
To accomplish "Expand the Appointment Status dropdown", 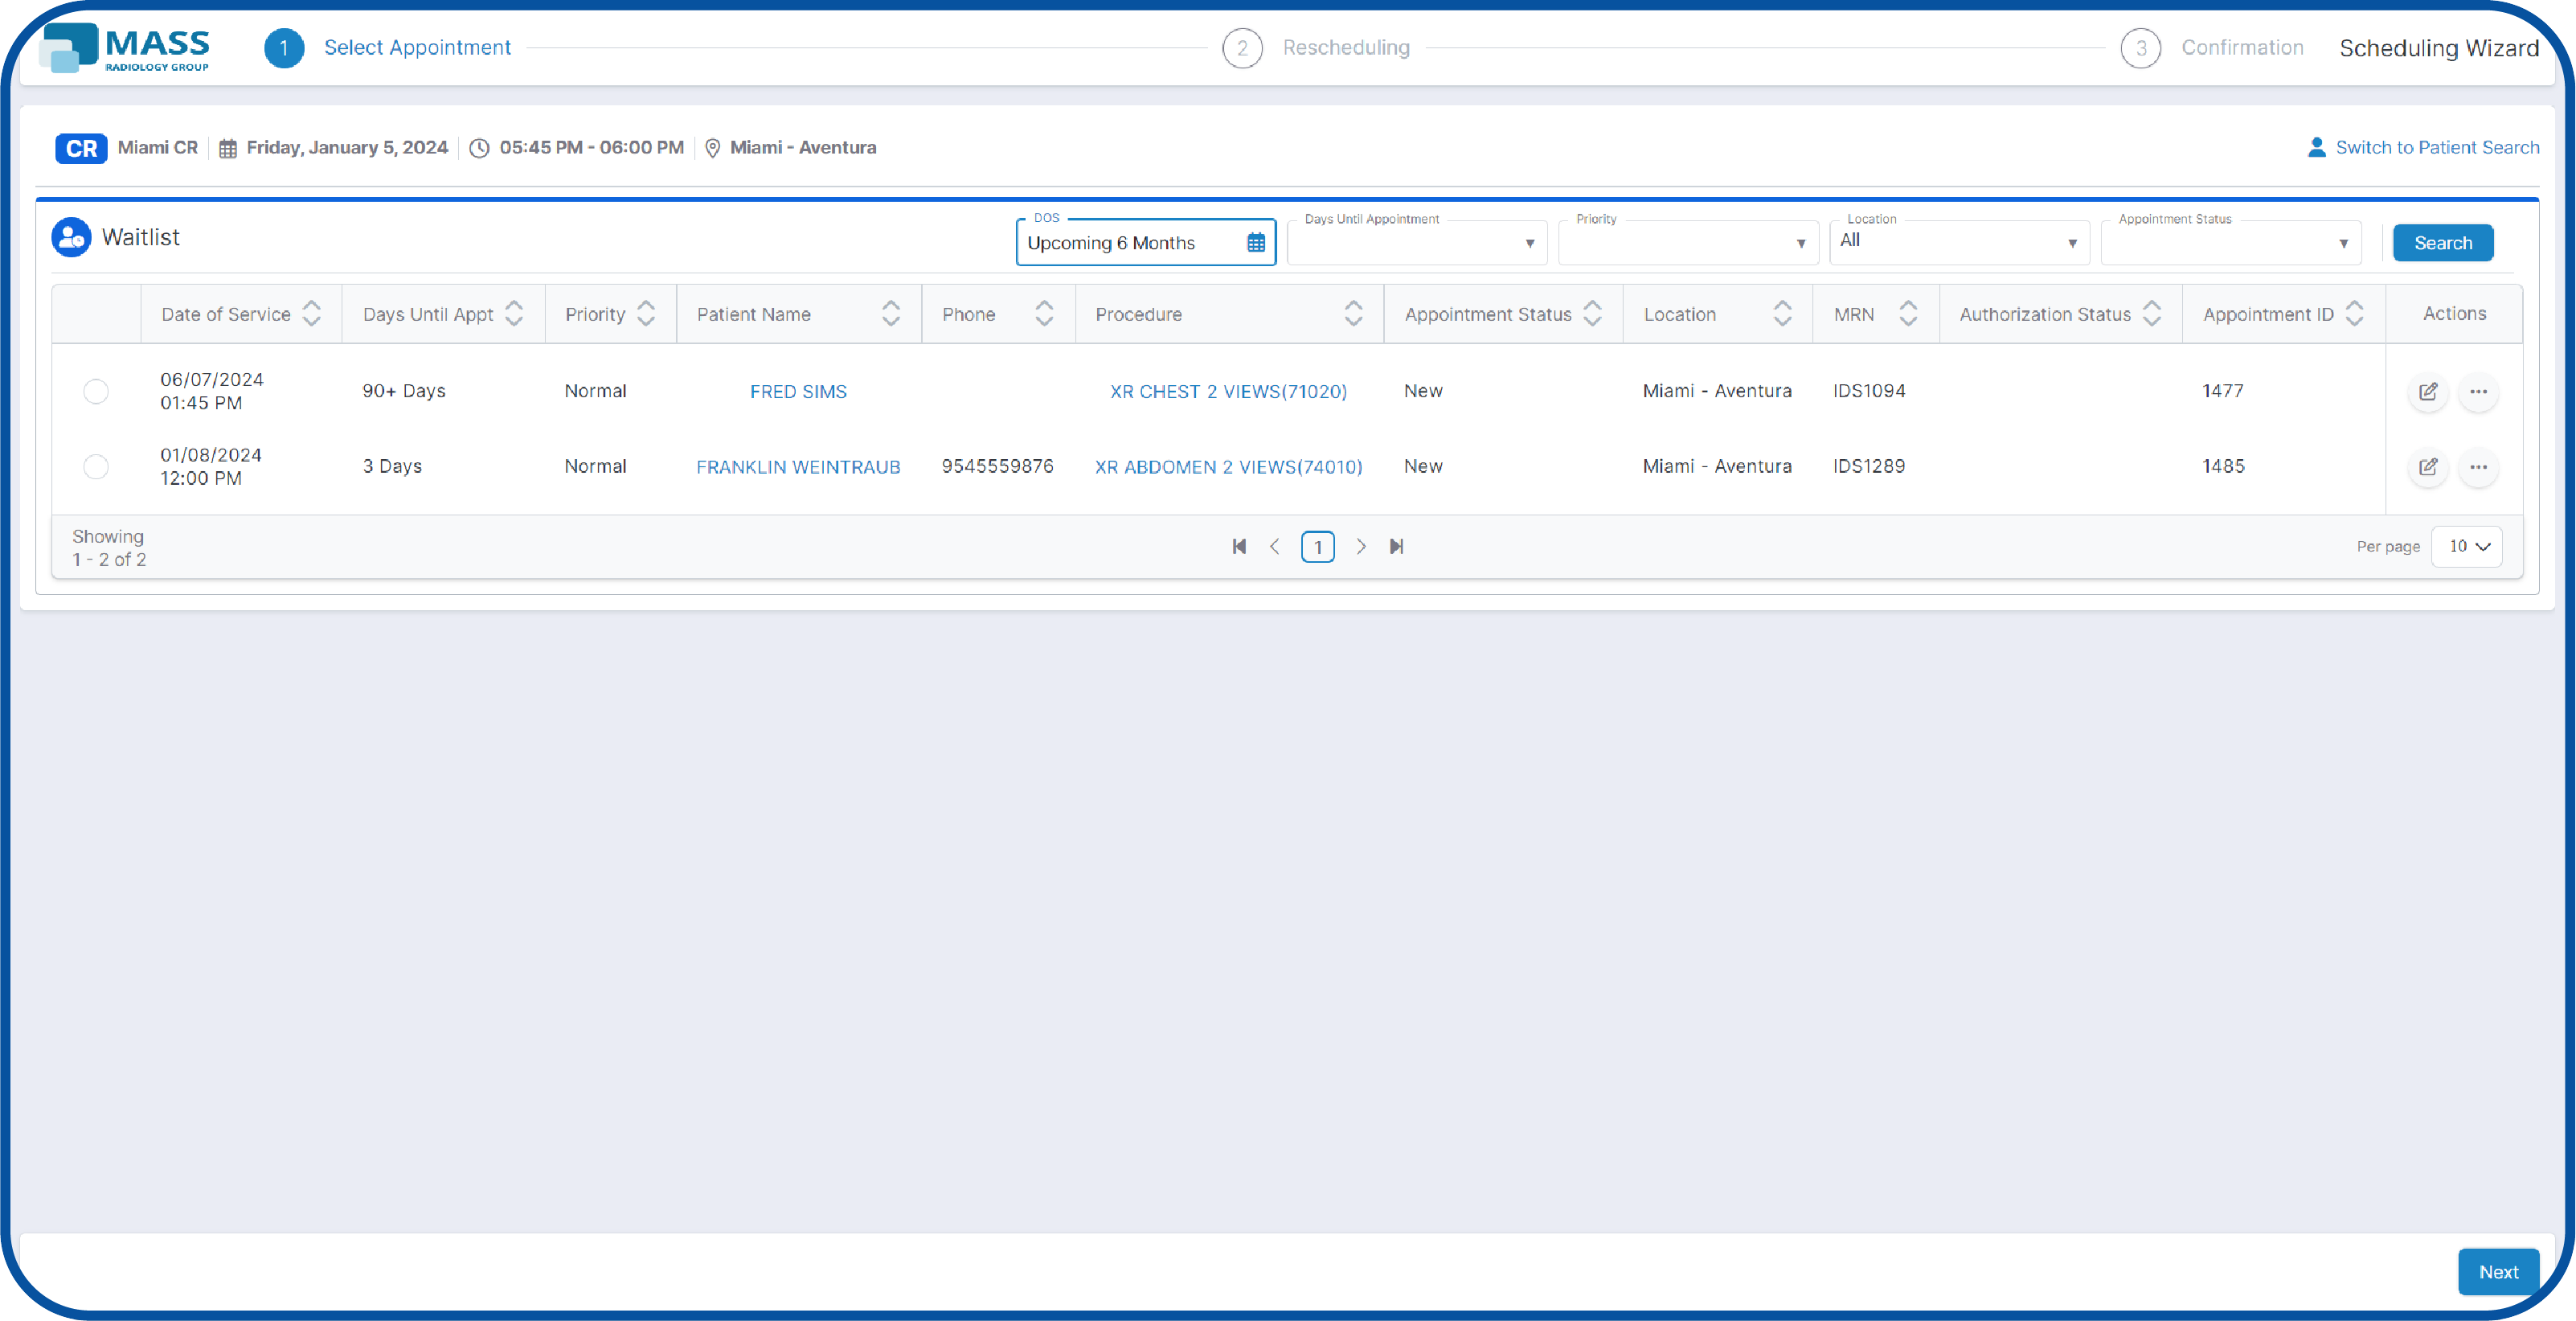I will tap(2343, 242).
